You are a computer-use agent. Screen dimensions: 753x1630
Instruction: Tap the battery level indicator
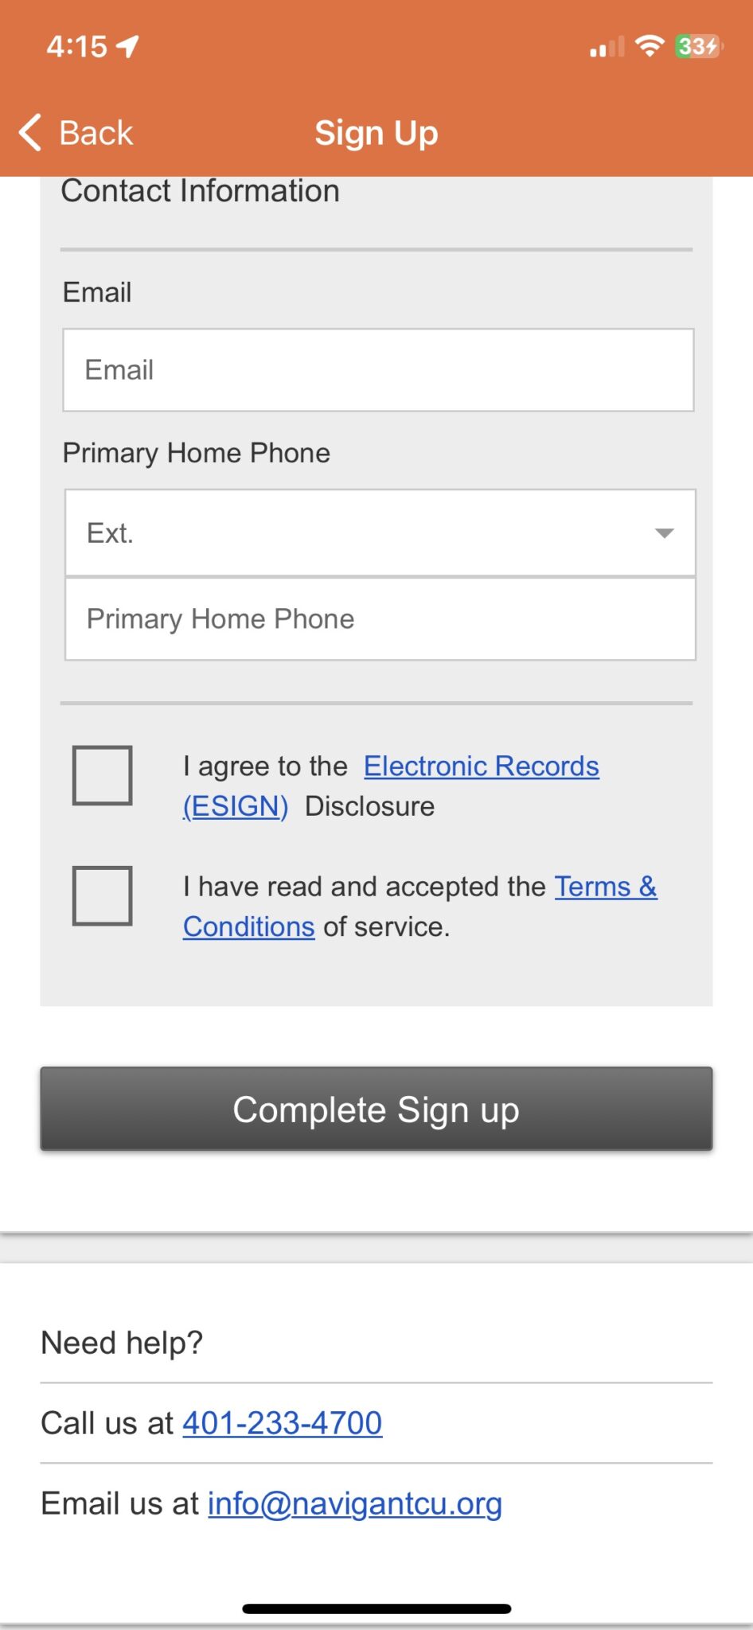(x=698, y=46)
